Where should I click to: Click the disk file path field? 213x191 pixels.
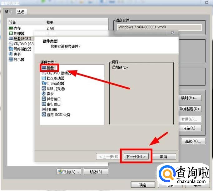click(x=159, y=27)
